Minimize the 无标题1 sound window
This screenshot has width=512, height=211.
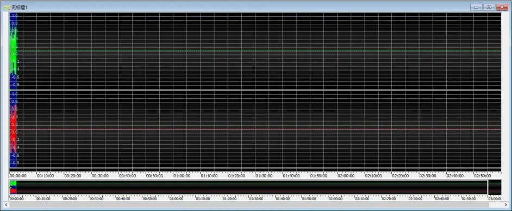click(x=477, y=7)
